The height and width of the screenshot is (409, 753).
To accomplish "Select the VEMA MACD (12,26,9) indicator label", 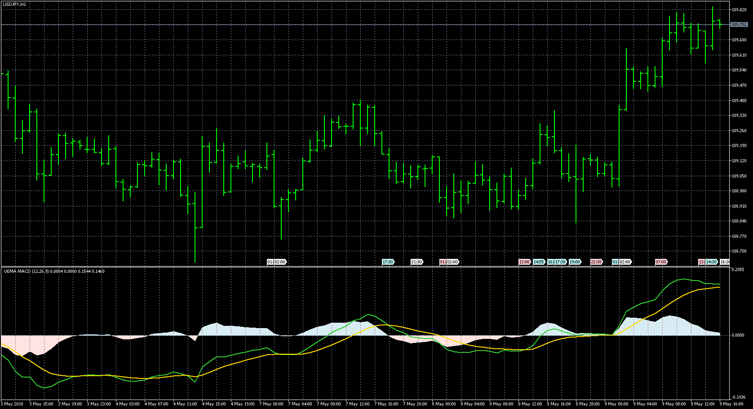I will (54, 271).
